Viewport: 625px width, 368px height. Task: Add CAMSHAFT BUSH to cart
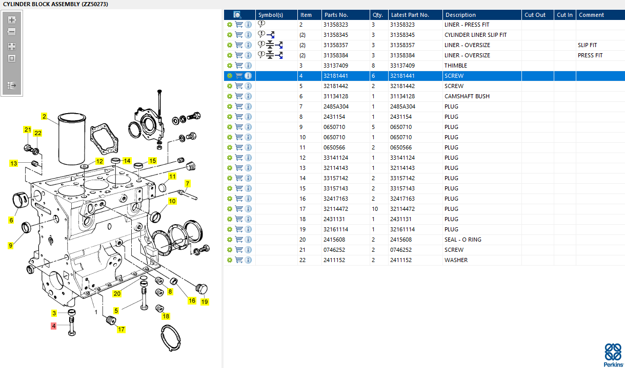239,96
